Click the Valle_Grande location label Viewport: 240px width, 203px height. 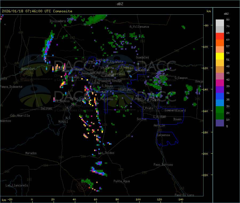click(x=79, y=98)
